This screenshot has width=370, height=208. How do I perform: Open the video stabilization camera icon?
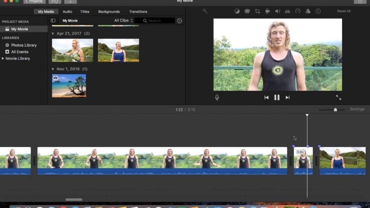point(267,11)
